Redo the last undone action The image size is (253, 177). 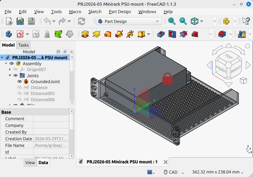[62, 21]
